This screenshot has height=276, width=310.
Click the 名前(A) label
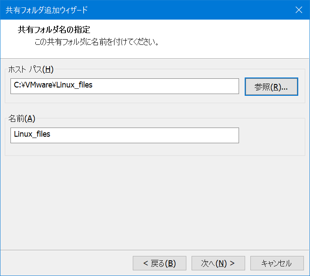pos(22,118)
